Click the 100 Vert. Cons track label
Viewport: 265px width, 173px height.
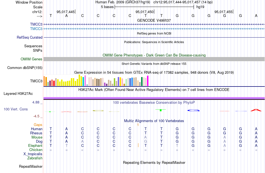click(x=16, y=109)
